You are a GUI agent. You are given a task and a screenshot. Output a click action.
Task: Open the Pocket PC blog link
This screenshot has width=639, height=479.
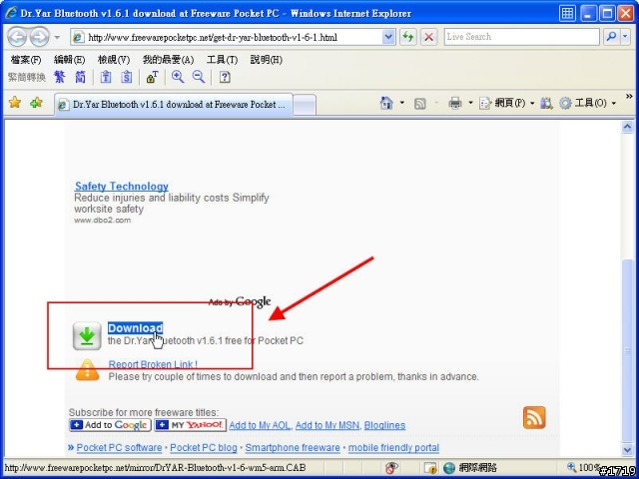pyautogui.click(x=204, y=448)
